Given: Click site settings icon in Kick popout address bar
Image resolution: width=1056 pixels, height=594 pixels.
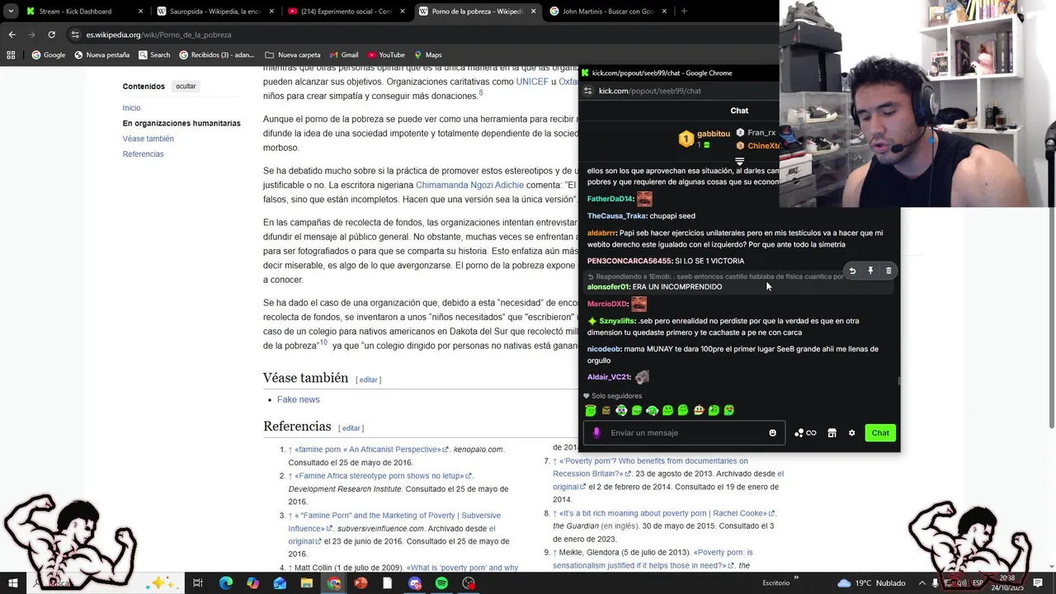Looking at the screenshot, I should (587, 91).
